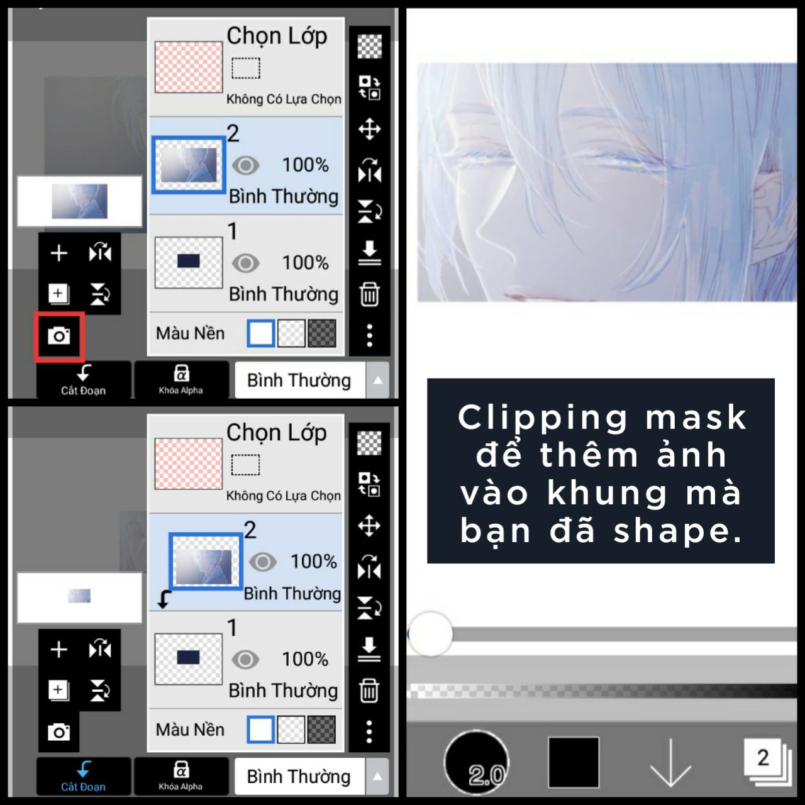The image size is (805, 805).
Task: Delete layer using trash icon in clipped-layer panel
Action: 369,691
